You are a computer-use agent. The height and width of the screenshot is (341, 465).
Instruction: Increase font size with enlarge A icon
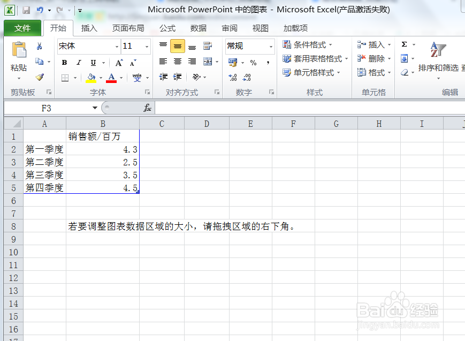(119, 63)
